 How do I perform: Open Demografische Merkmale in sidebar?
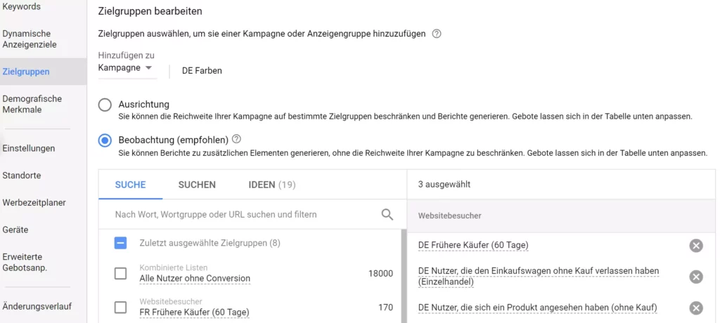32,104
